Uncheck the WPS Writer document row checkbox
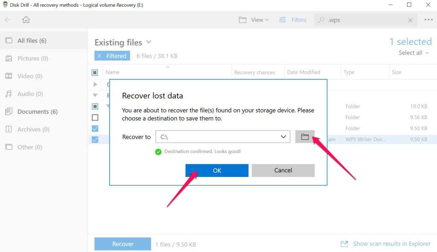437x252 pixels. click(x=95, y=139)
